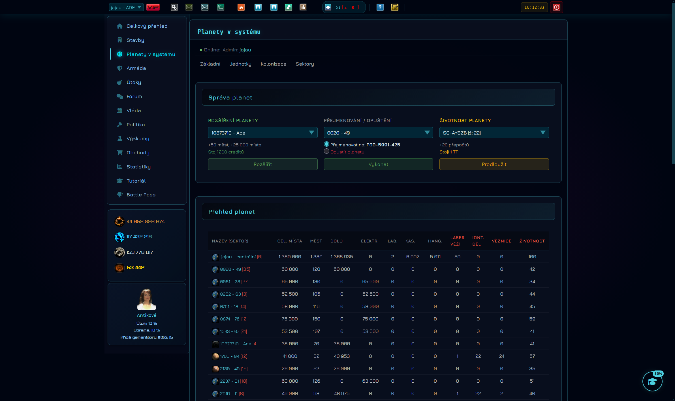
Task: Click the Rozšířit button
Action: pyautogui.click(x=263, y=164)
